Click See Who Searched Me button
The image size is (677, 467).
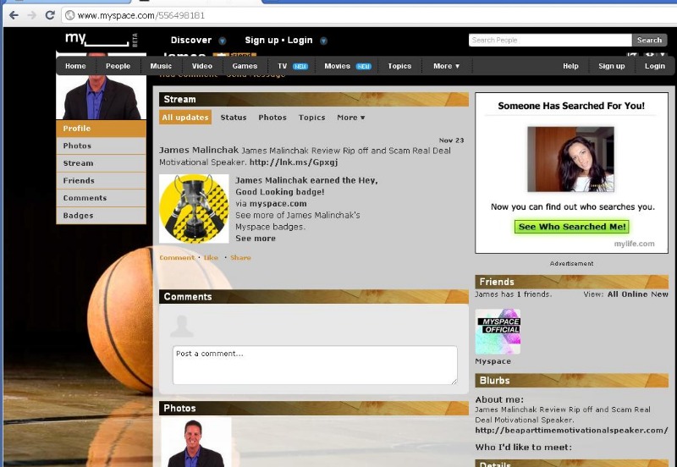click(x=572, y=227)
